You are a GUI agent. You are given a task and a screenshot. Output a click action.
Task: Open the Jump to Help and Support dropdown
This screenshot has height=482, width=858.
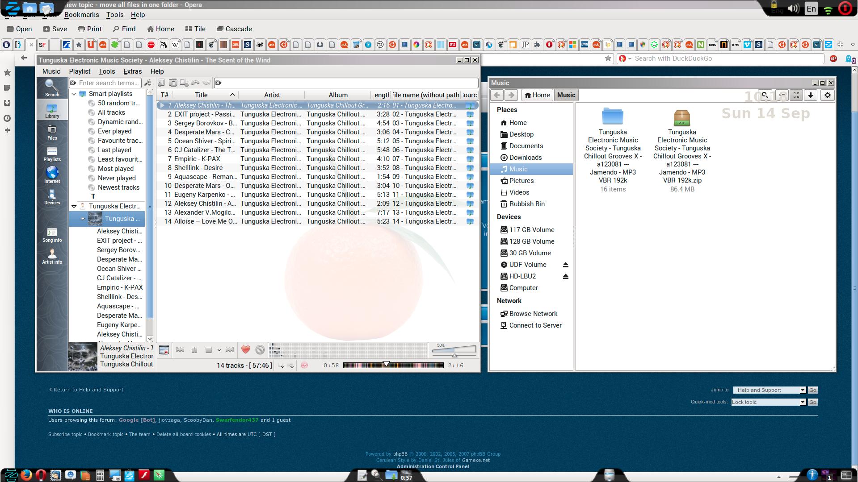(769, 390)
